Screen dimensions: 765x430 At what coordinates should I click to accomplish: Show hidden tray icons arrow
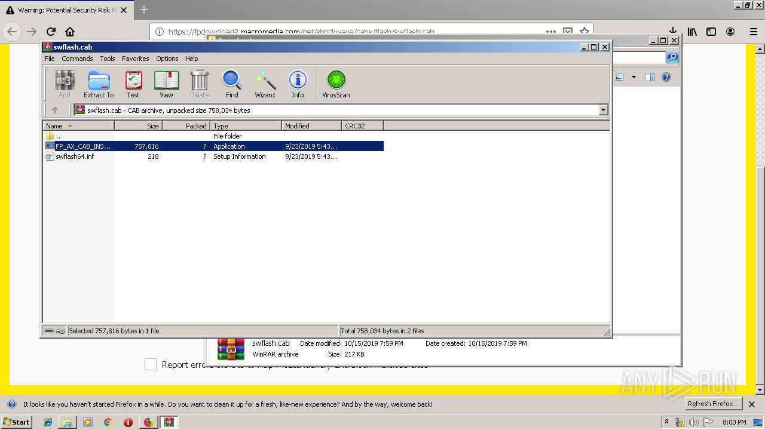tap(667, 422)
